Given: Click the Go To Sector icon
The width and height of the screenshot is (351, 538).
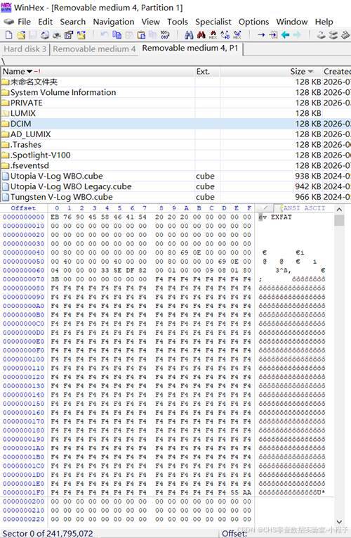Looking at the screenshot, I should [273, 34].
